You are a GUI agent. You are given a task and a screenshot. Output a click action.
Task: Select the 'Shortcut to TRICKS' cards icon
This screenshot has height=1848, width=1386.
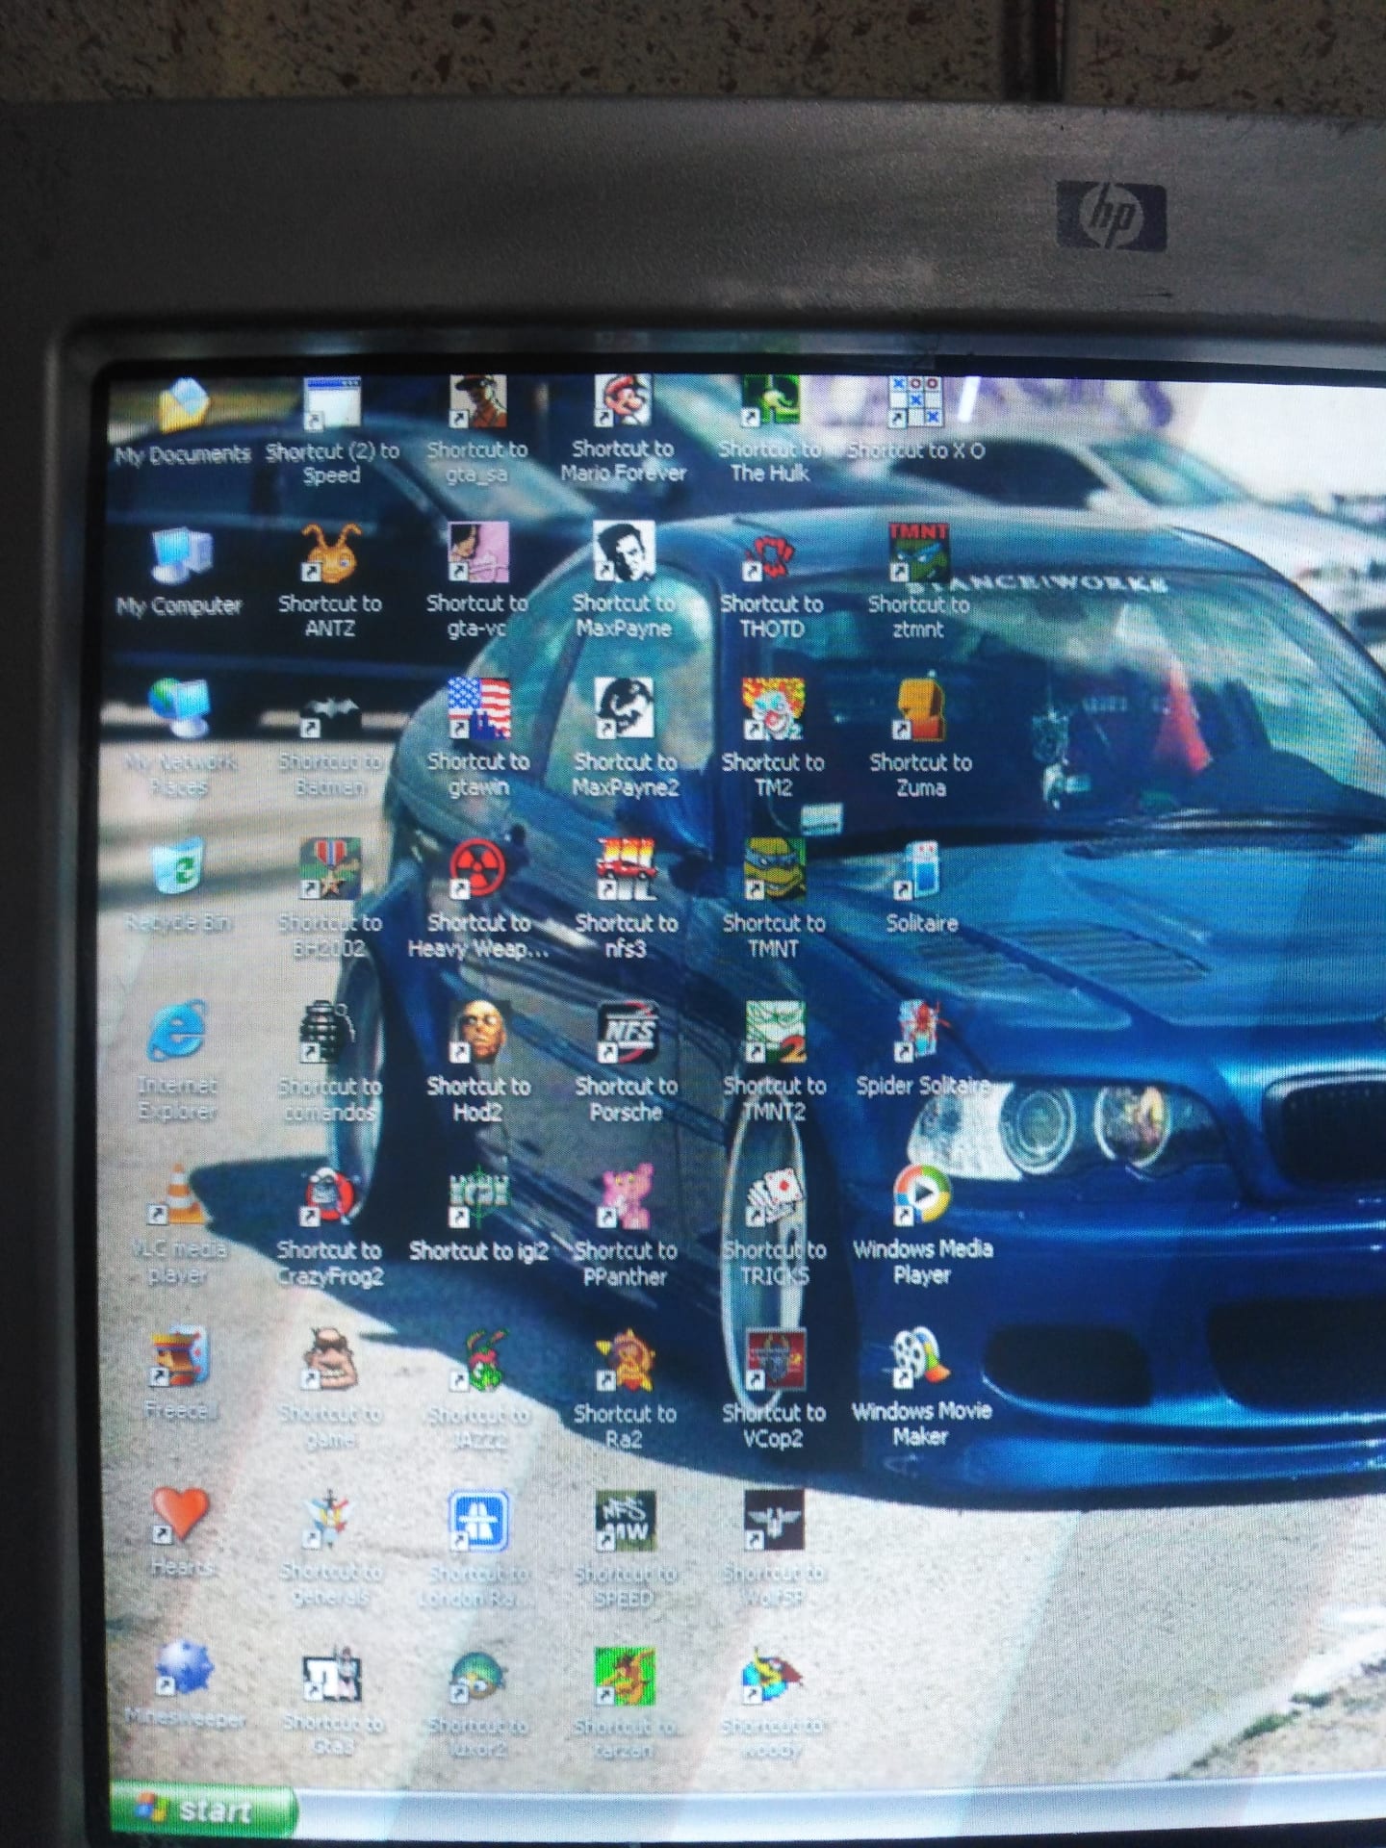pyautogui.click(x=775, y=1196)
